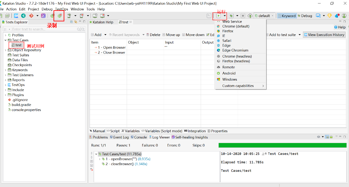Click the Git integration toolbar icon
The image size is (349, 187).
[x=31, y=16]
